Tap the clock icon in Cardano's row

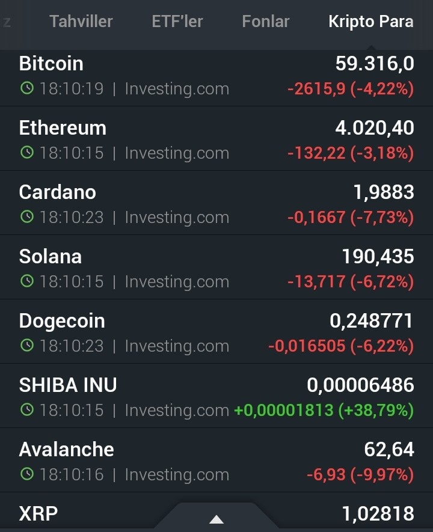coord(27,216)
